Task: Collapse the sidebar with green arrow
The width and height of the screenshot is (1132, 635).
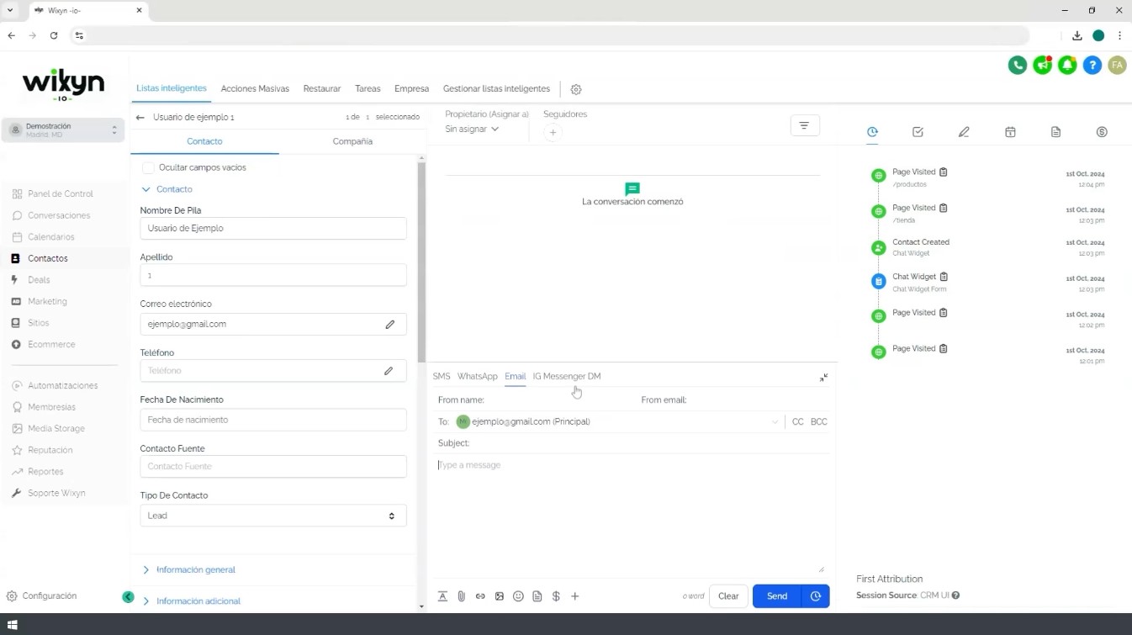Action: point(128,597)
